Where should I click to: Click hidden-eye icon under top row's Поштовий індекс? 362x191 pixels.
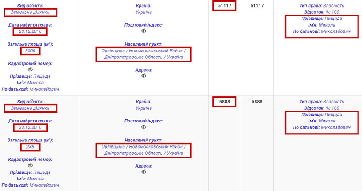pyautogui.click(x=144, y=31)
